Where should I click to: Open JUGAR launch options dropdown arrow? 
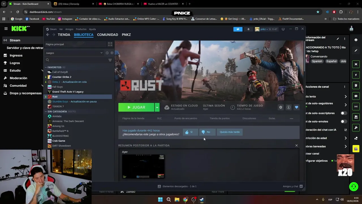[157, 107]
